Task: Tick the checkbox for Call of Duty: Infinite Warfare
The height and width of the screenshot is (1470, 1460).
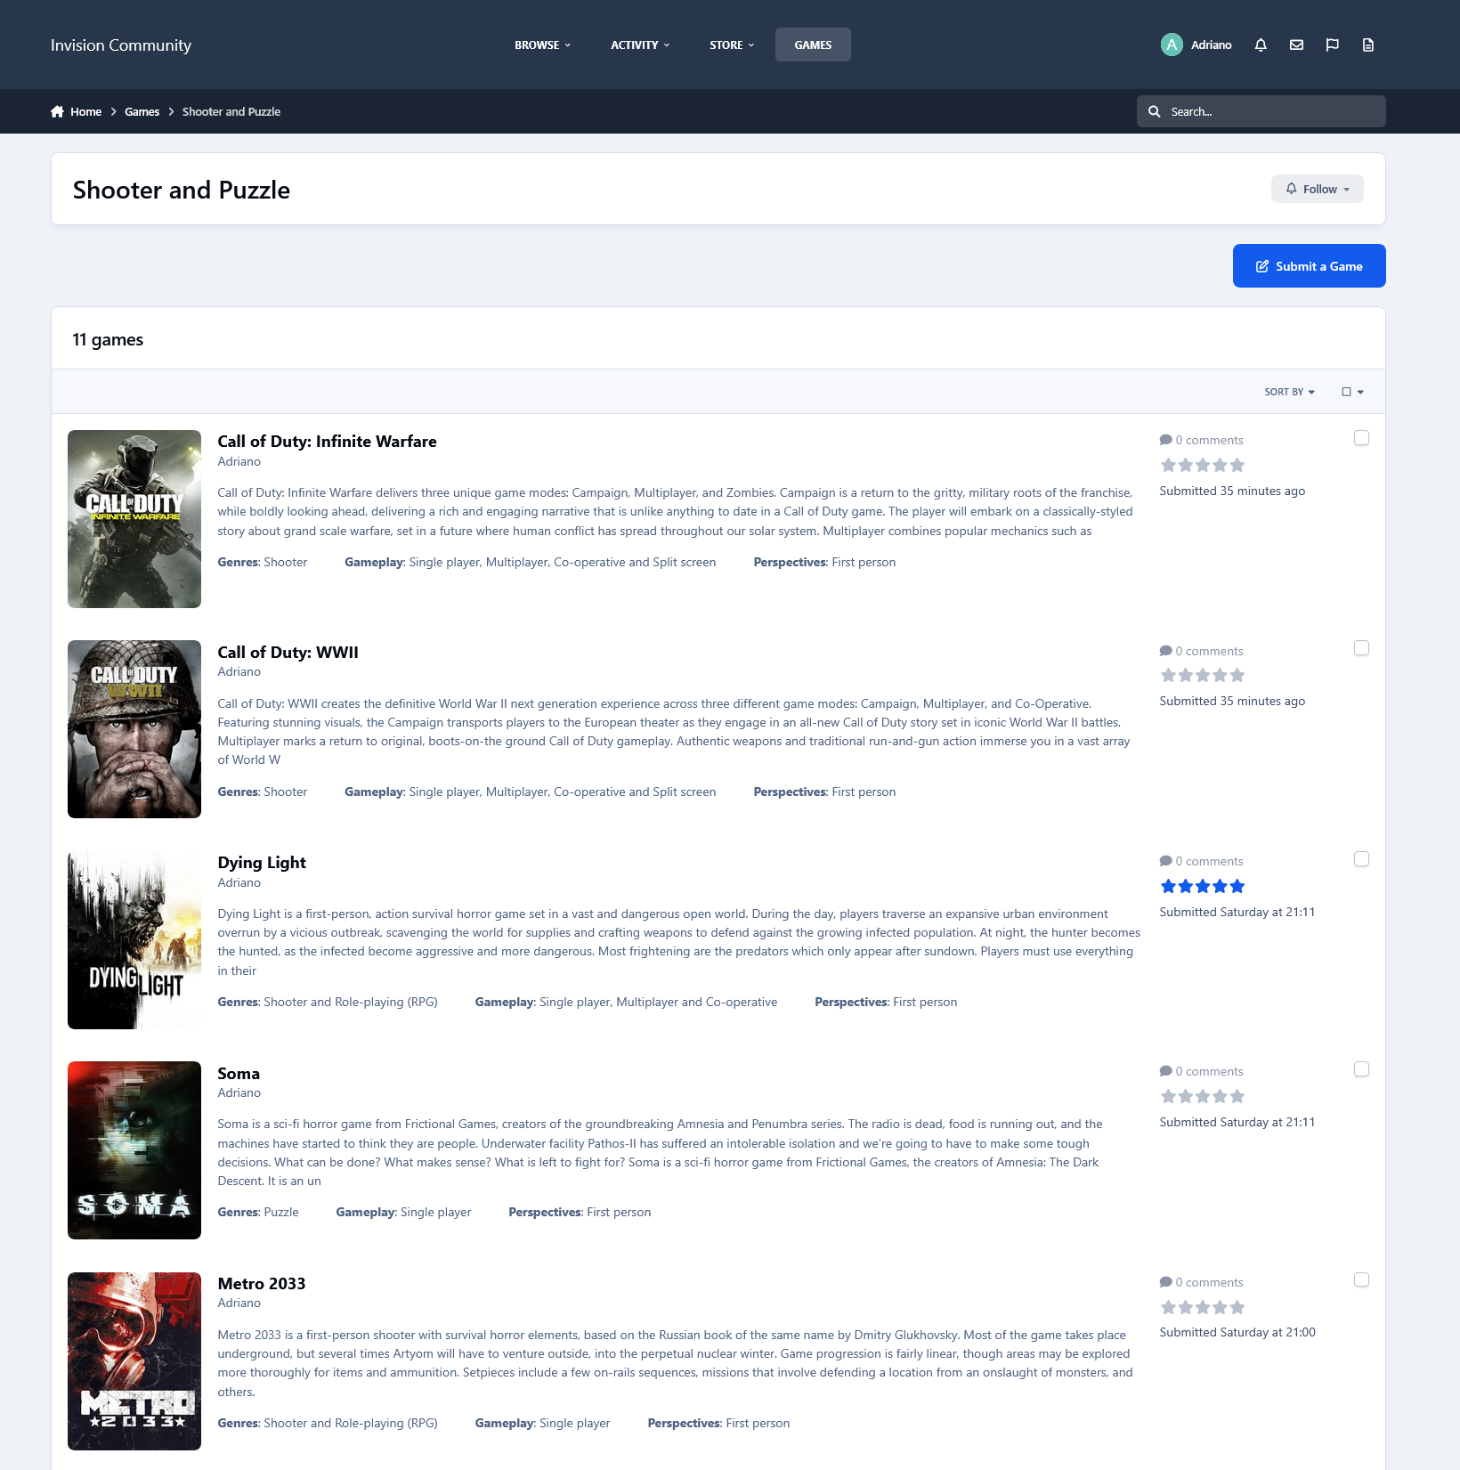Action: (1361, 438)
